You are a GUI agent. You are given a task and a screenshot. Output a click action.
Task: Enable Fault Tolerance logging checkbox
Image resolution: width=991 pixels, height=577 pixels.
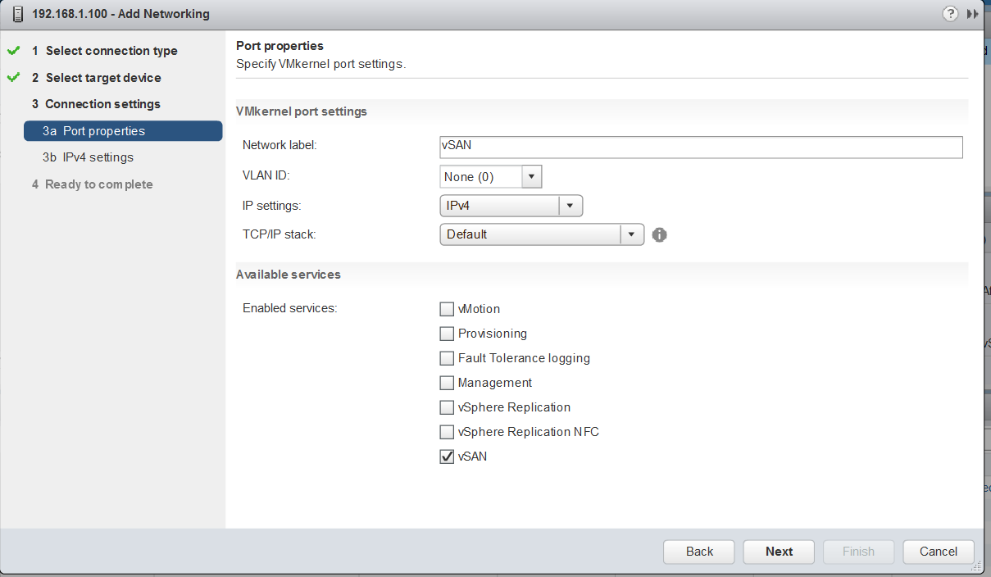pyautogui.click(x=447, y=358)
